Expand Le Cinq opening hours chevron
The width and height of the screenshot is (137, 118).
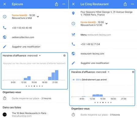coord(106,24)
